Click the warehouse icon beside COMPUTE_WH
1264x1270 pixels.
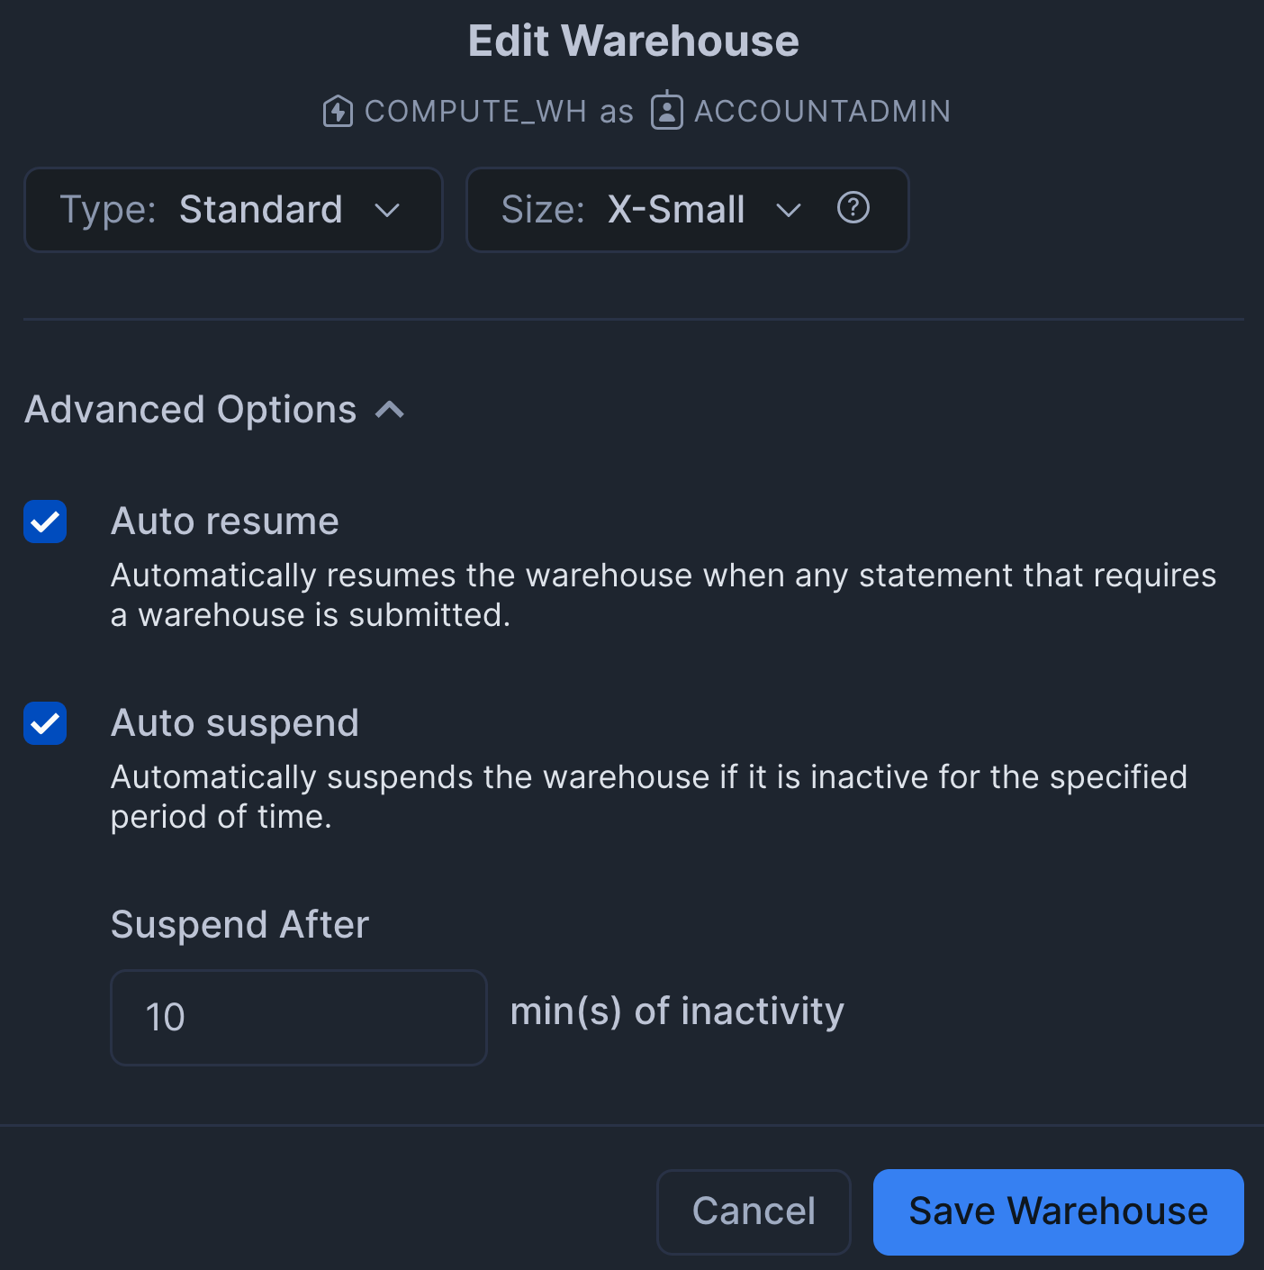tap(338, 112)
